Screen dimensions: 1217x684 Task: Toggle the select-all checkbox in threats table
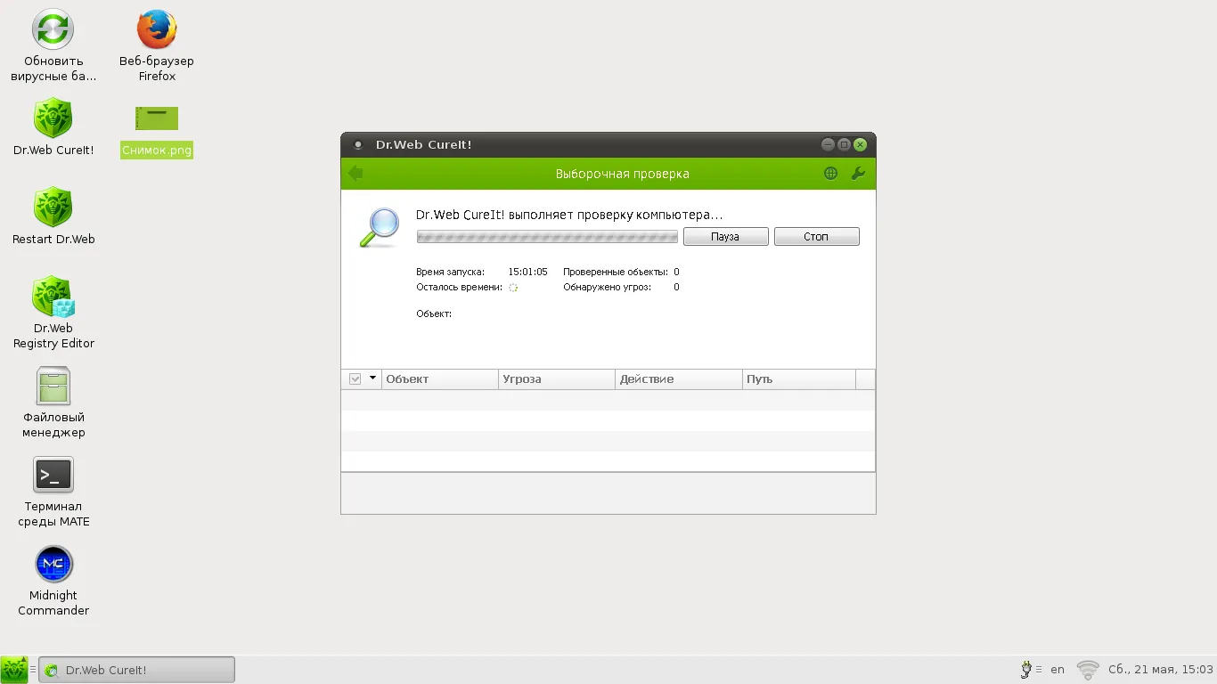(x=355, y=379)
